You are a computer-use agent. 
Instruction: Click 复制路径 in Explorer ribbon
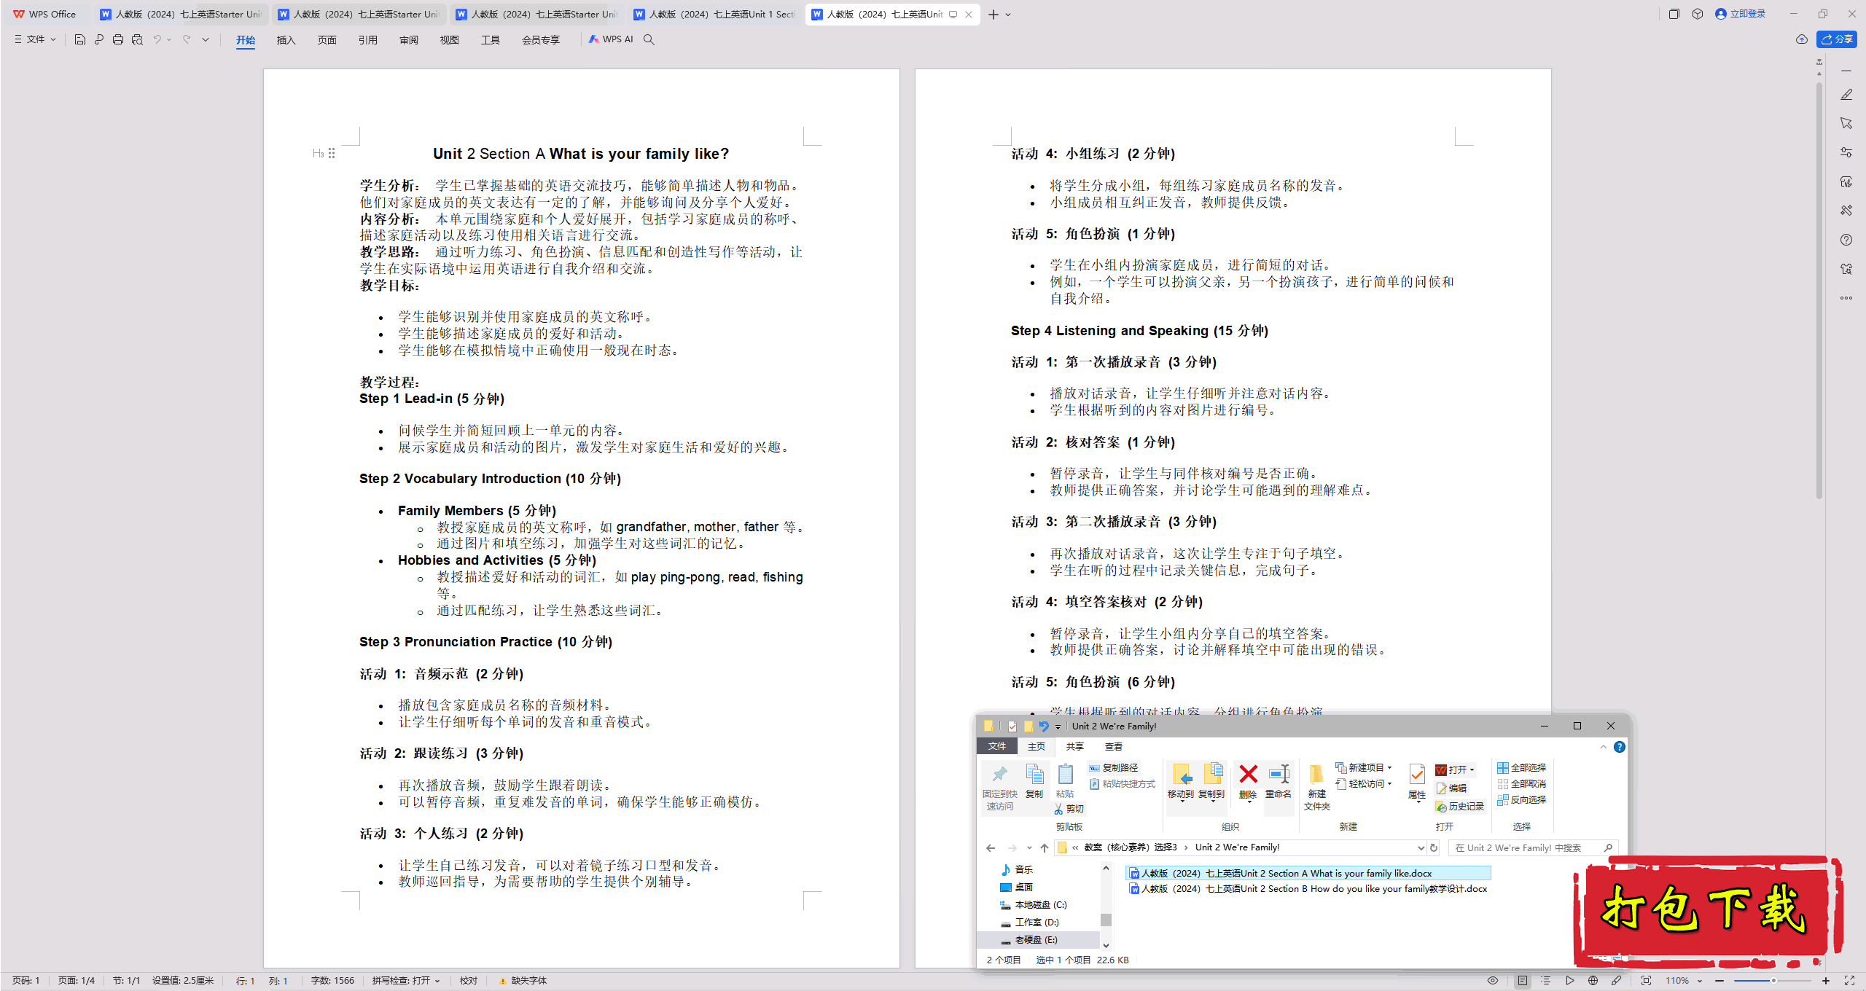point(1113,768)
